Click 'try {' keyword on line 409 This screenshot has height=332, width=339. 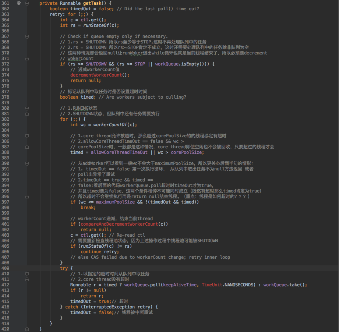coord(66,268)
